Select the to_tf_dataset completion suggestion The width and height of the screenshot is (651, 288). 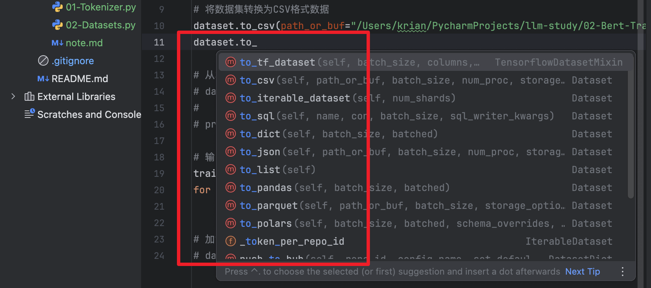[424, 62]
